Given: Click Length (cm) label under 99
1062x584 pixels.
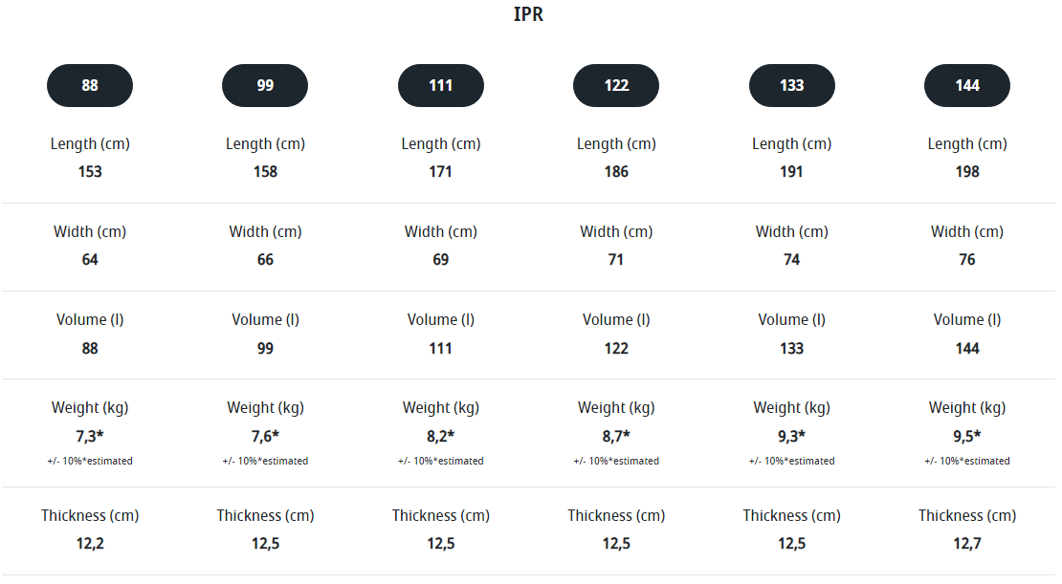Looking at the screenshot, I should (x=266, y=144).
